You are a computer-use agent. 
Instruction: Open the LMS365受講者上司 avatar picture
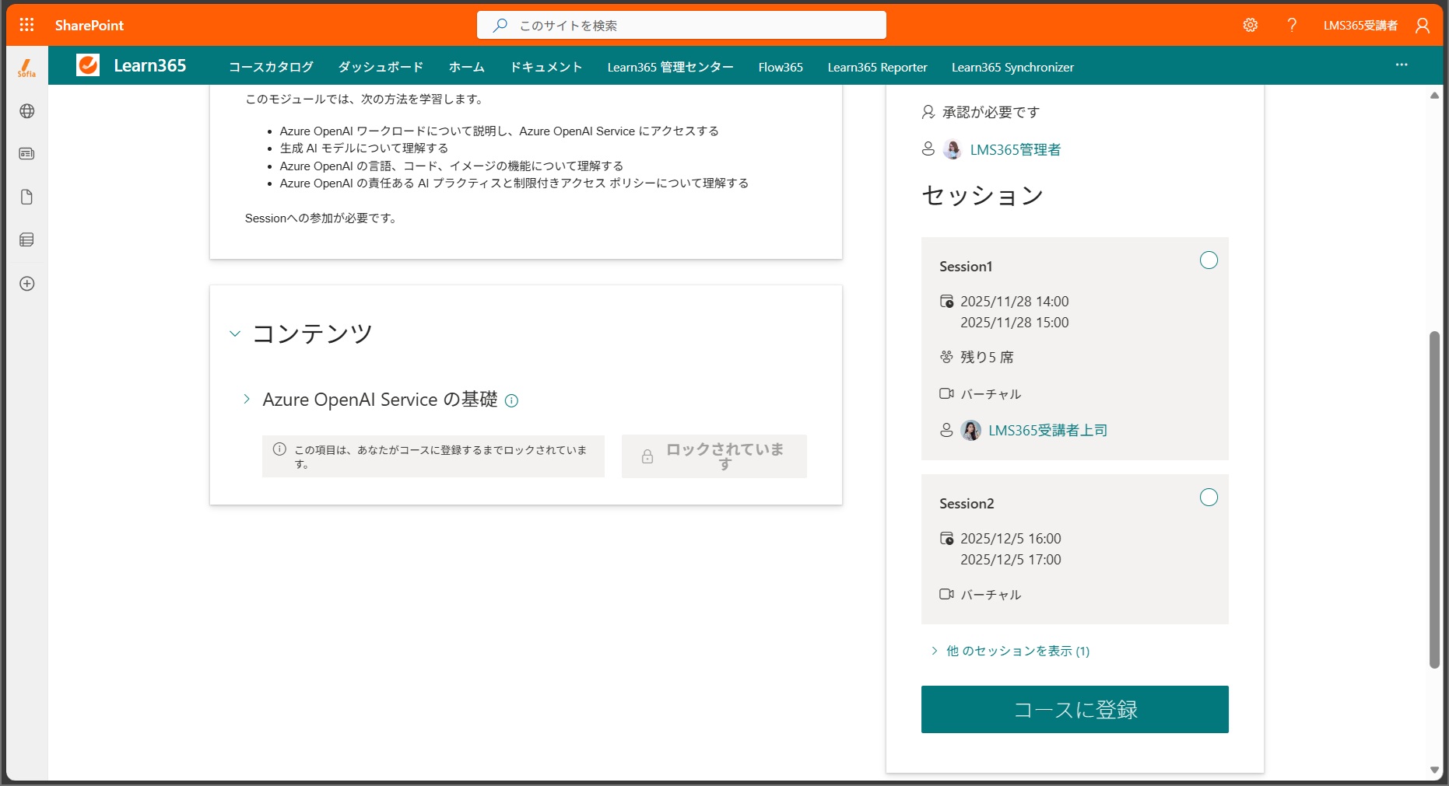971,430
